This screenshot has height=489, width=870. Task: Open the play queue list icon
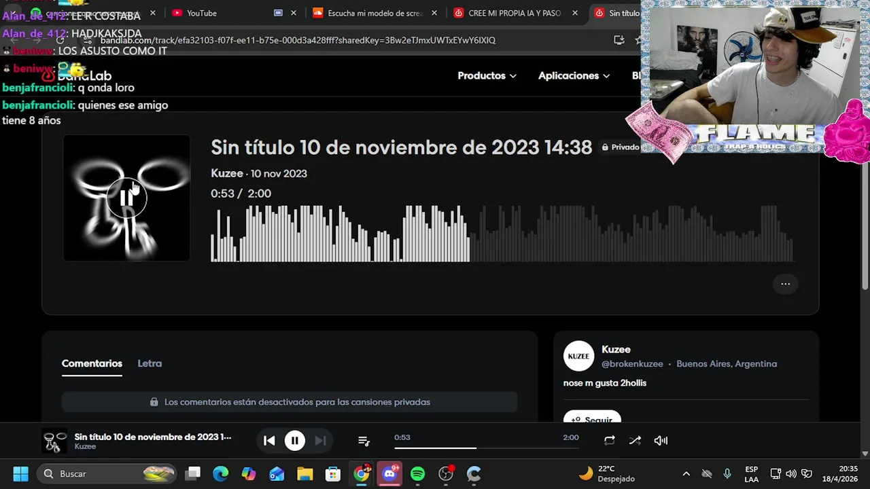(364, 441)
